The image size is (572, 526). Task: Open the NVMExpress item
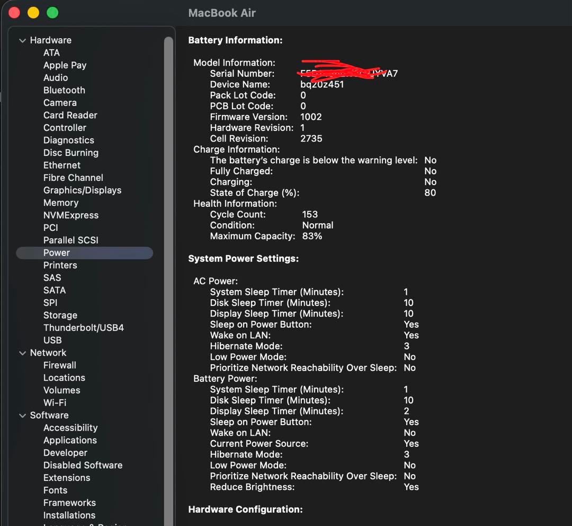click(x=71, y=215)
